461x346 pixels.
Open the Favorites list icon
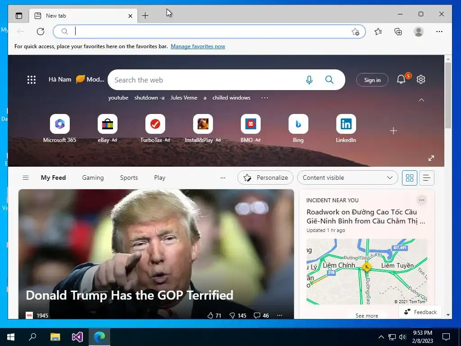[378, 32]
